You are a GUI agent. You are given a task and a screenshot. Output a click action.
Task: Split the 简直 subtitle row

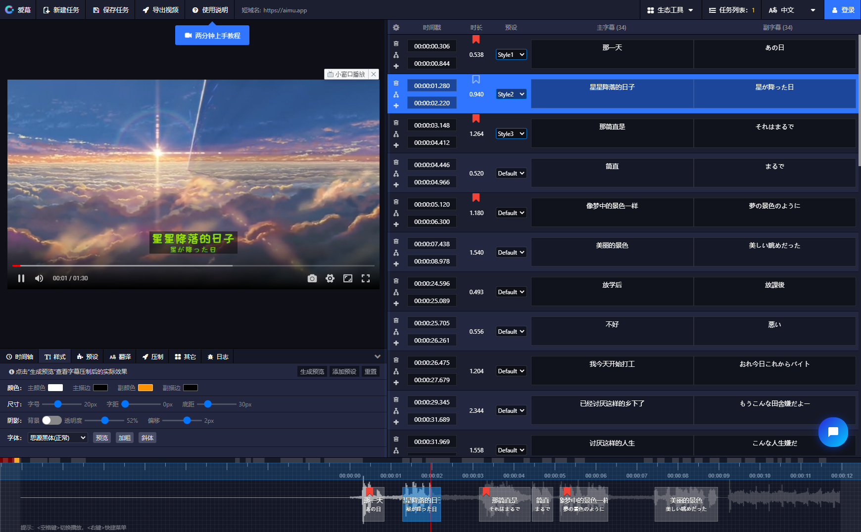point(396,174)
